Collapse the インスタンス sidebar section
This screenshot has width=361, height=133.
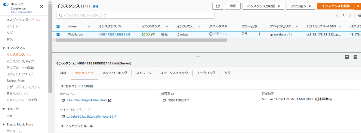(4, 48)
